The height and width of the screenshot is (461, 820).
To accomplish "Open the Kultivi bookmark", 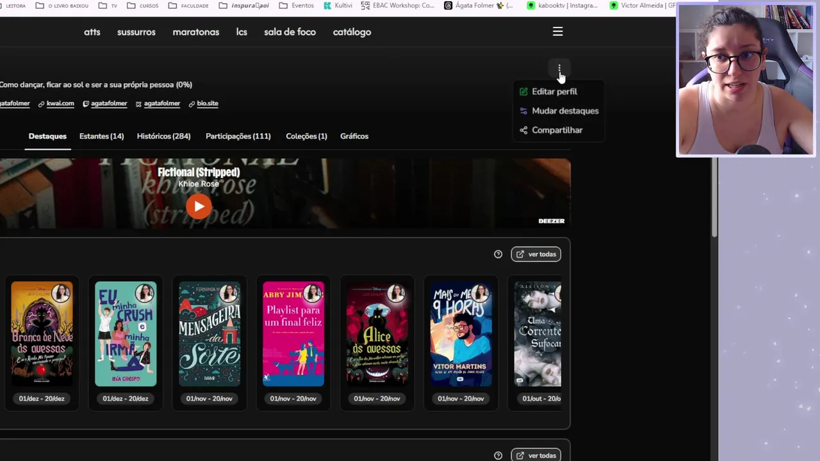I will point(338,5).
